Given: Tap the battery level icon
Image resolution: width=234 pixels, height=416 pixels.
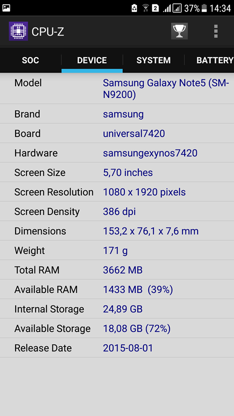Looking at the screenshot, I should 204,8.
